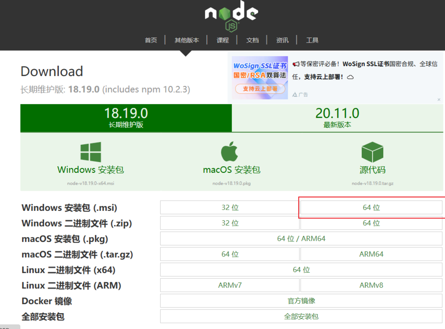Open the 首页 menu item
This screenshot has height=329, width=445.
[x=151, y=40]
